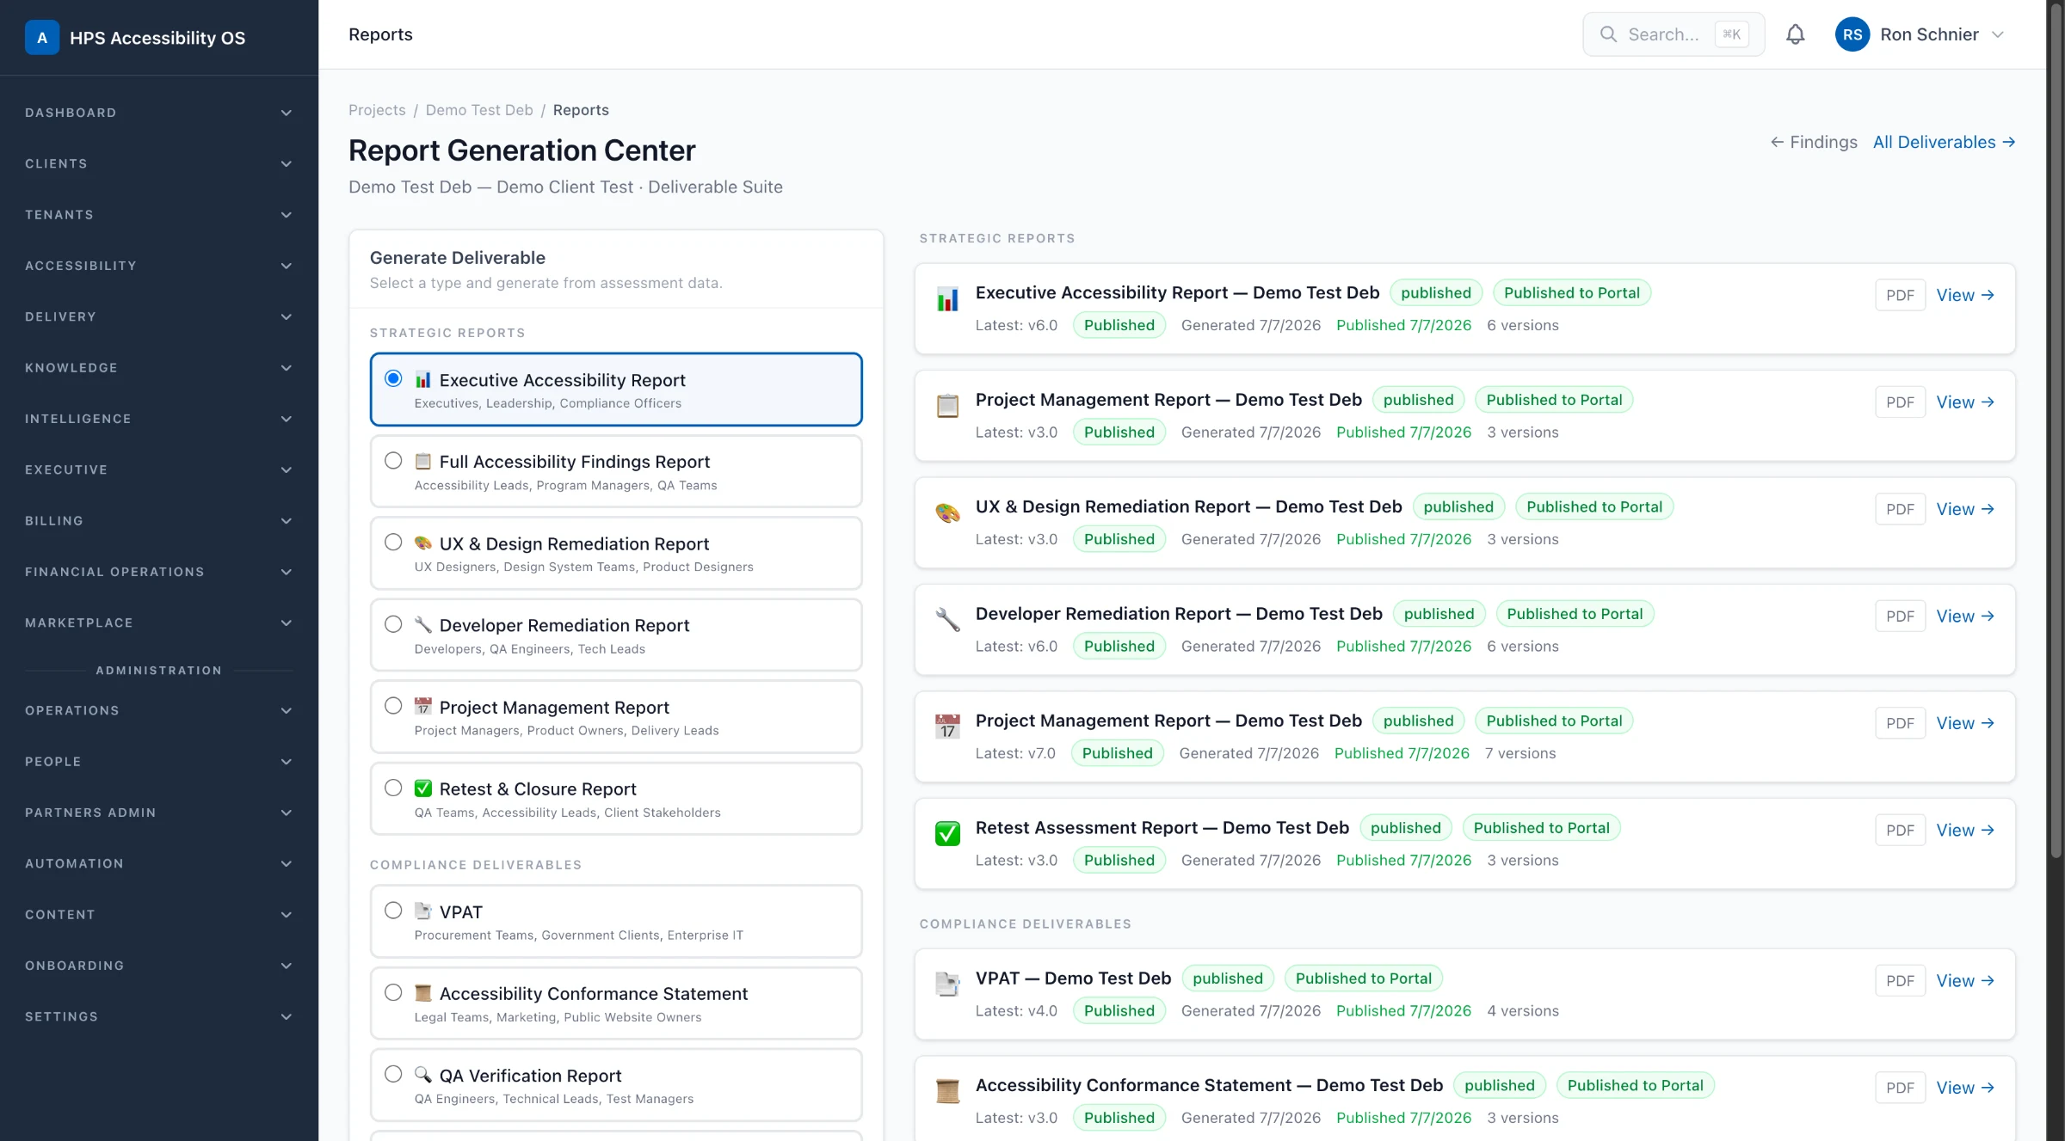Expand the Knowledge sidebar chevron
The width and height of the screenshot is (2065, 1141).
click(287, 368)
